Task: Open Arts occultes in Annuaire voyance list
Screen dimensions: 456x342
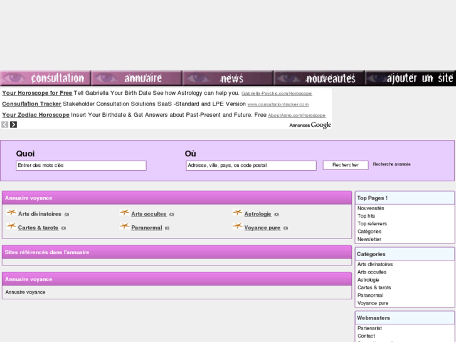Action: click(x=149, y=214)
